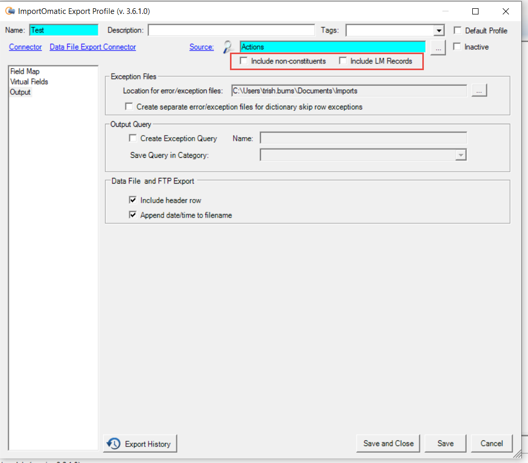
Task: Click the ImportOmatic globe icon in title bar
Action: coord(9,10)
